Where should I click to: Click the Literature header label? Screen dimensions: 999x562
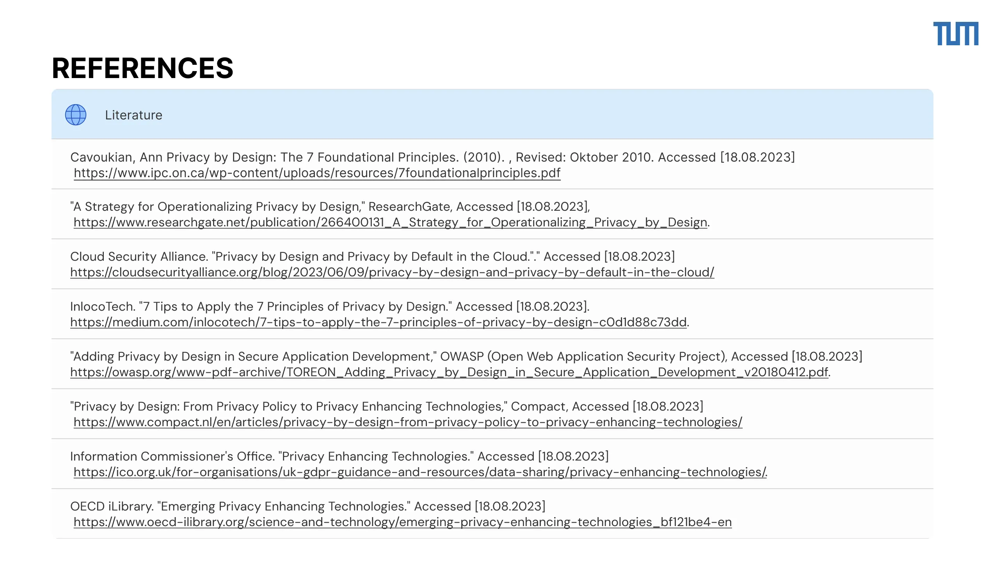click(x=133, y=115)
